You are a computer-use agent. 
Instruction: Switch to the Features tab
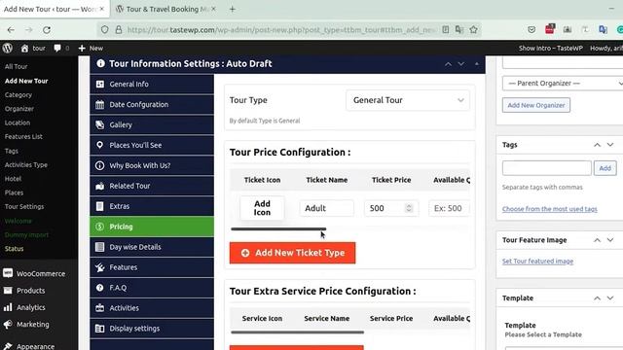click(152, 267)
